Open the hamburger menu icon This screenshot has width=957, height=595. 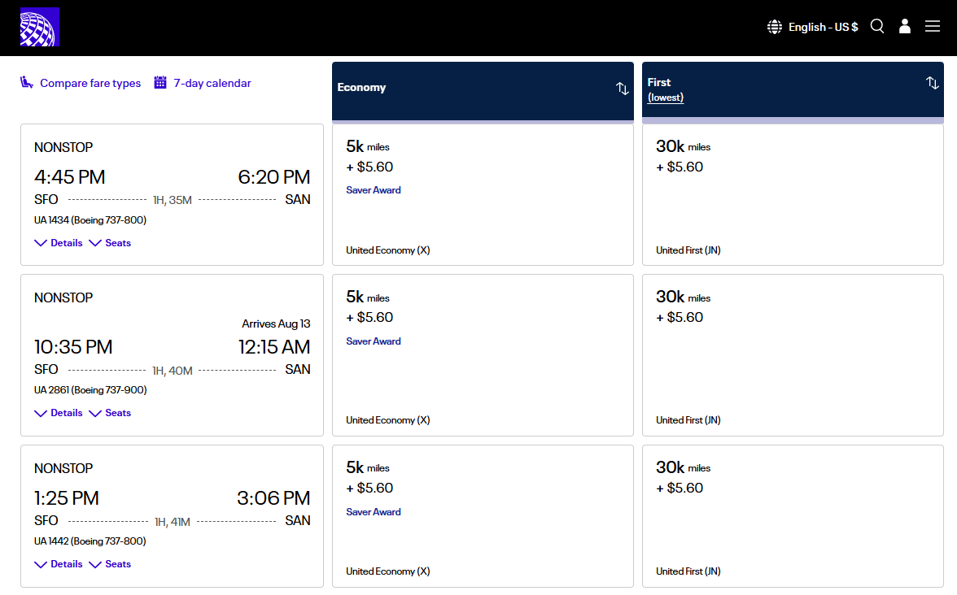[x=933, y=26]
